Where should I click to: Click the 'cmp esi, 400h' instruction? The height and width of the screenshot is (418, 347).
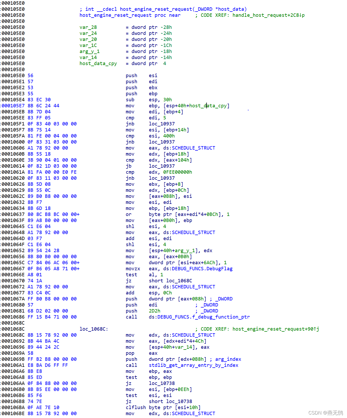click(x=150, y=136)
